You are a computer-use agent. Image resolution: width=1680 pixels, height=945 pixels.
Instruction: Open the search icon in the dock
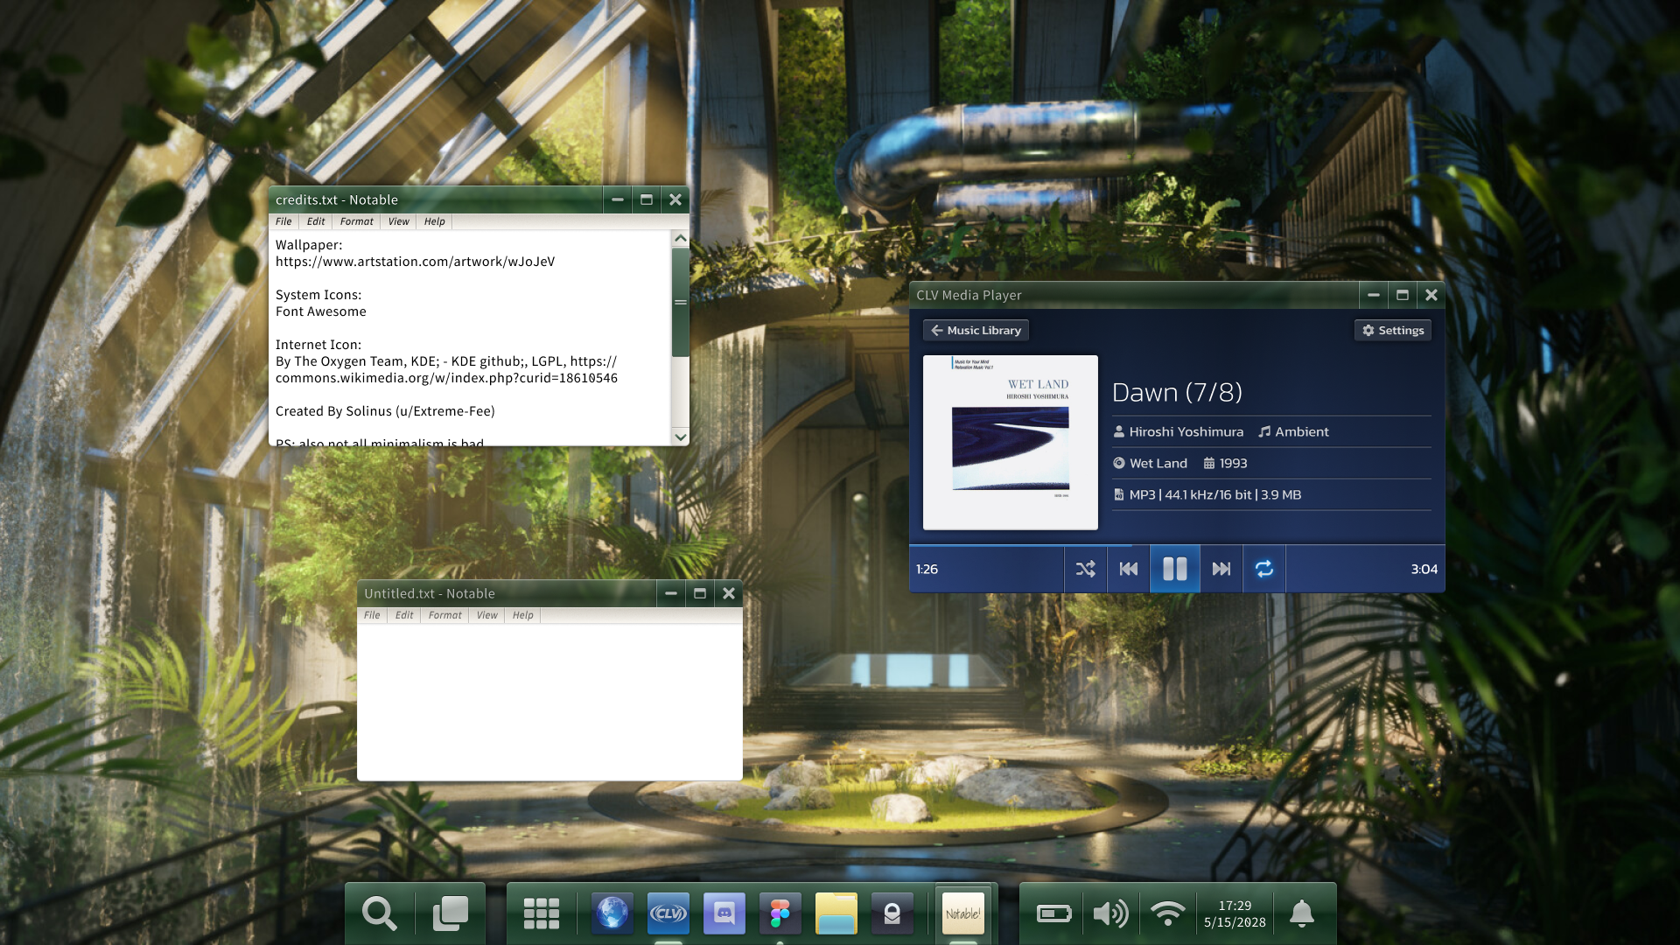click(x=379, y=913)
